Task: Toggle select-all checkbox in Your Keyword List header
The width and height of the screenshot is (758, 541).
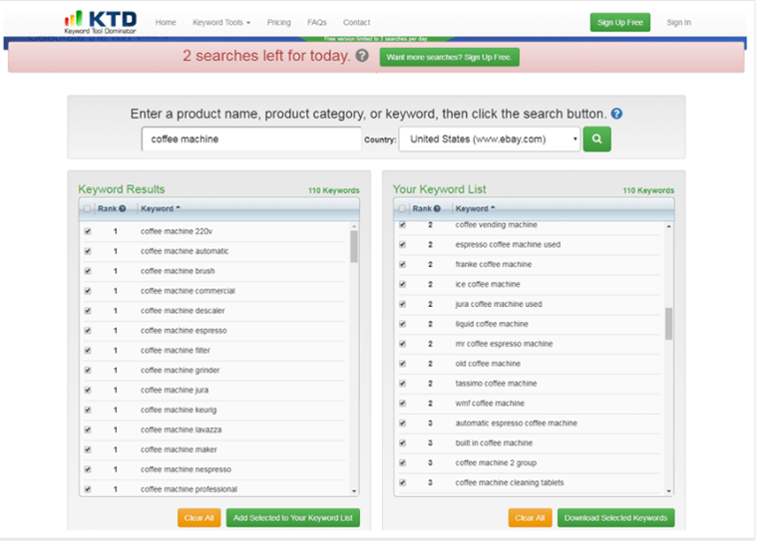Action: pyautogui.click(x=402, y=208)
